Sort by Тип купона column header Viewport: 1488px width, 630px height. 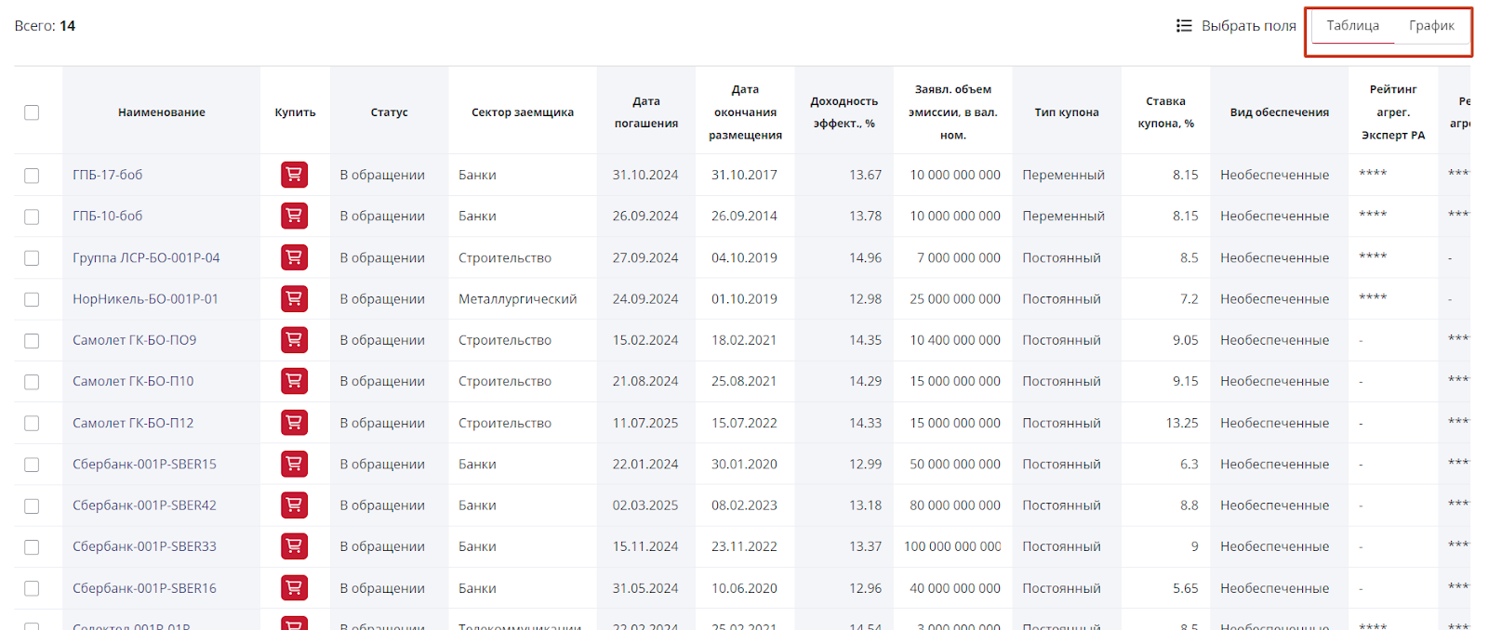pyautogui.click(x=1067, y=112)
